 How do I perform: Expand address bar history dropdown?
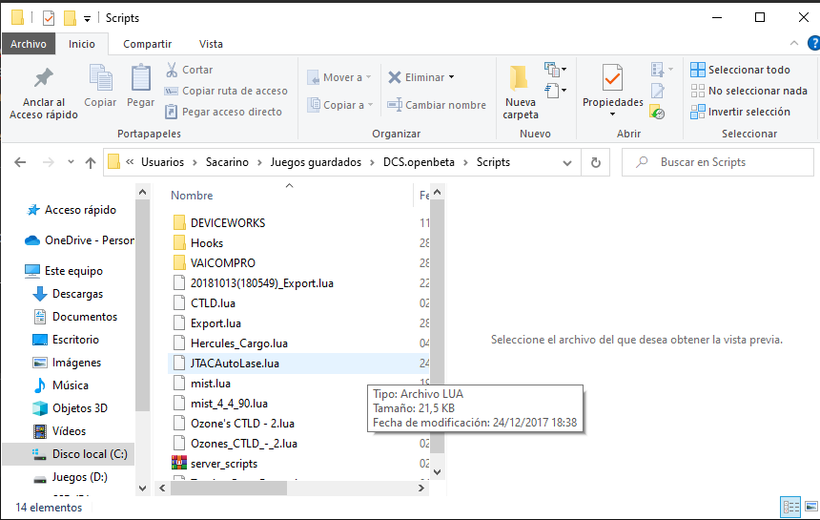tap(567, 163)
